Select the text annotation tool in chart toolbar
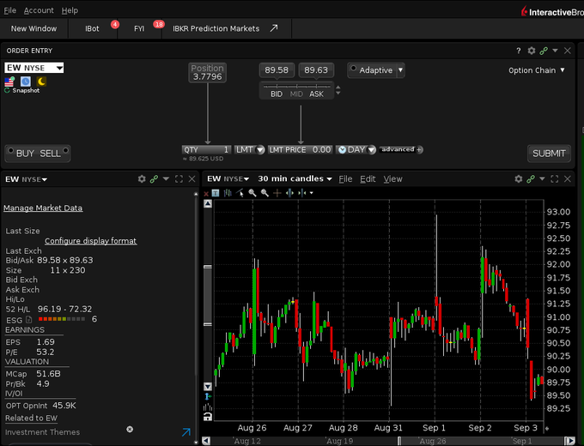This screenshot has width=584, height=446. [216, 193]
